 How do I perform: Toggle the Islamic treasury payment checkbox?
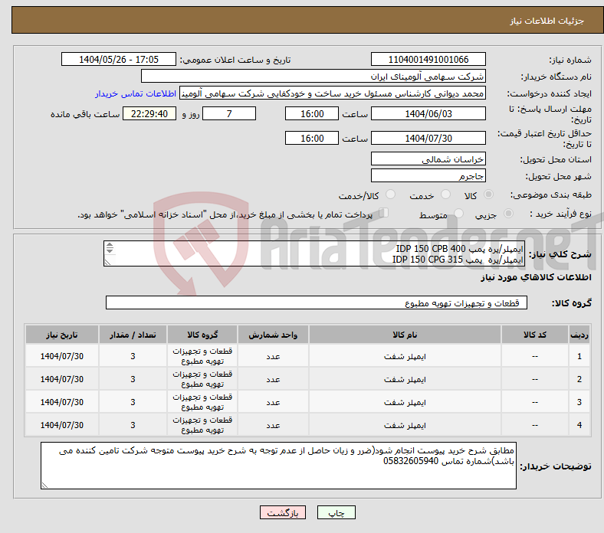(384, 212)
